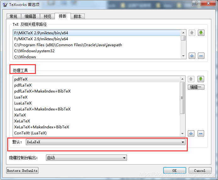Select LuaLaTeX in processing tools list
Viewport: 218px width, 180px height.
97,103
